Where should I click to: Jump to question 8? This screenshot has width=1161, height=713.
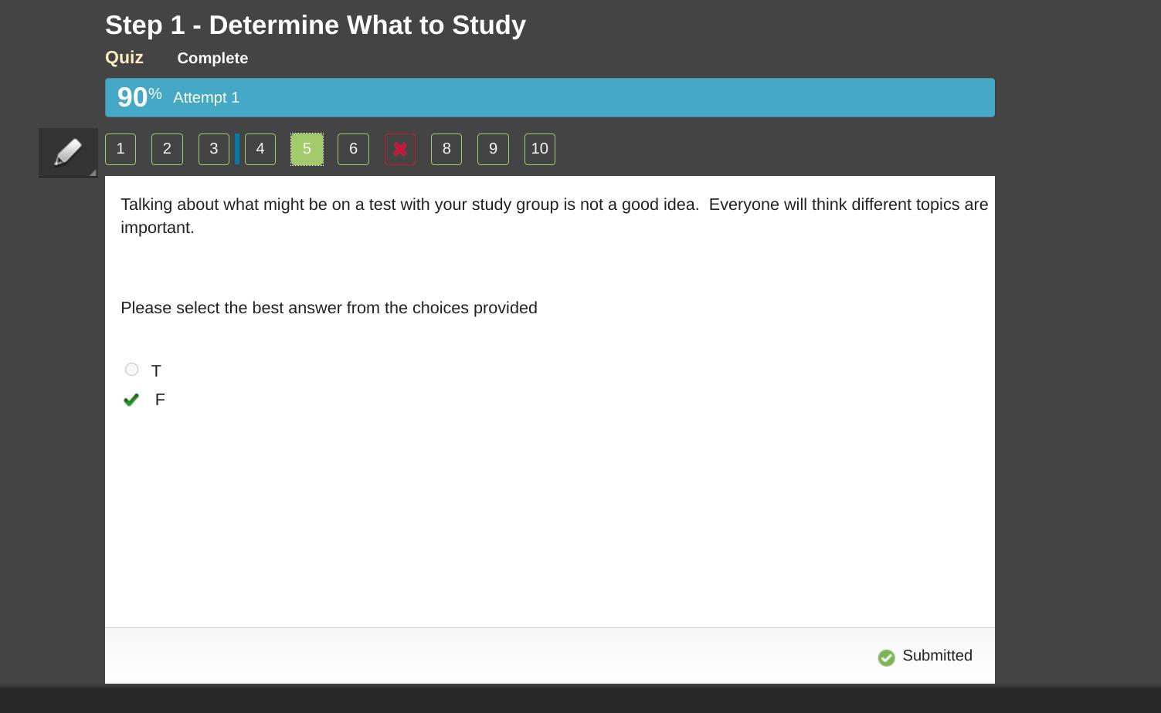pyautogui.click(x=446, y=149)
